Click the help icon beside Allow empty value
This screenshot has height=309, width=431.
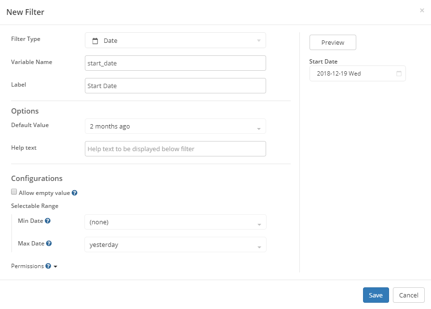tap(75, 193)
